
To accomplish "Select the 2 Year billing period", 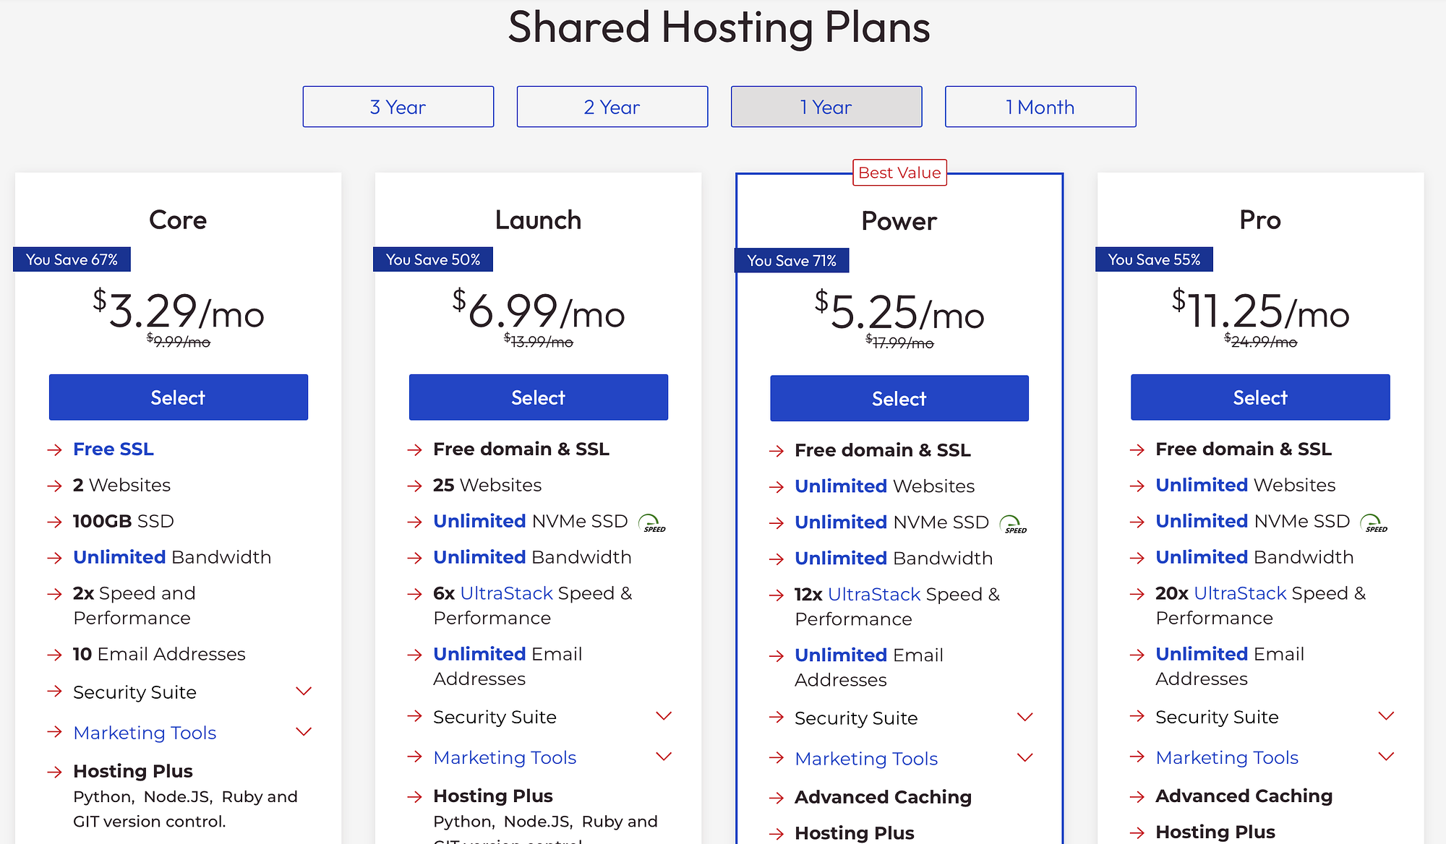I will pyautogui.click(x=612, y=105).
